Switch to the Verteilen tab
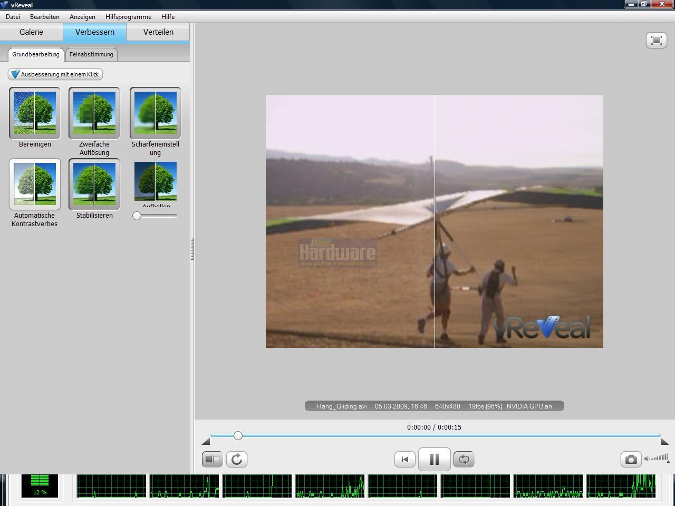Image resolution: width=675 pixels, height=506 pixels. coord(158,32)
